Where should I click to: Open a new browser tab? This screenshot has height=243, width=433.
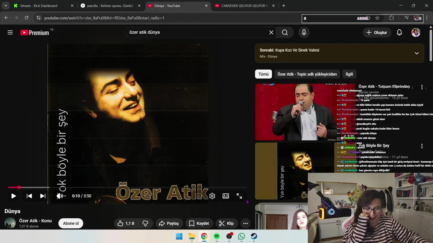pos(283,6)
